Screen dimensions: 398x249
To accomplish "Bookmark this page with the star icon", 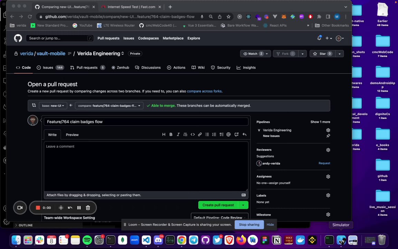I will (x=228, y=17).
